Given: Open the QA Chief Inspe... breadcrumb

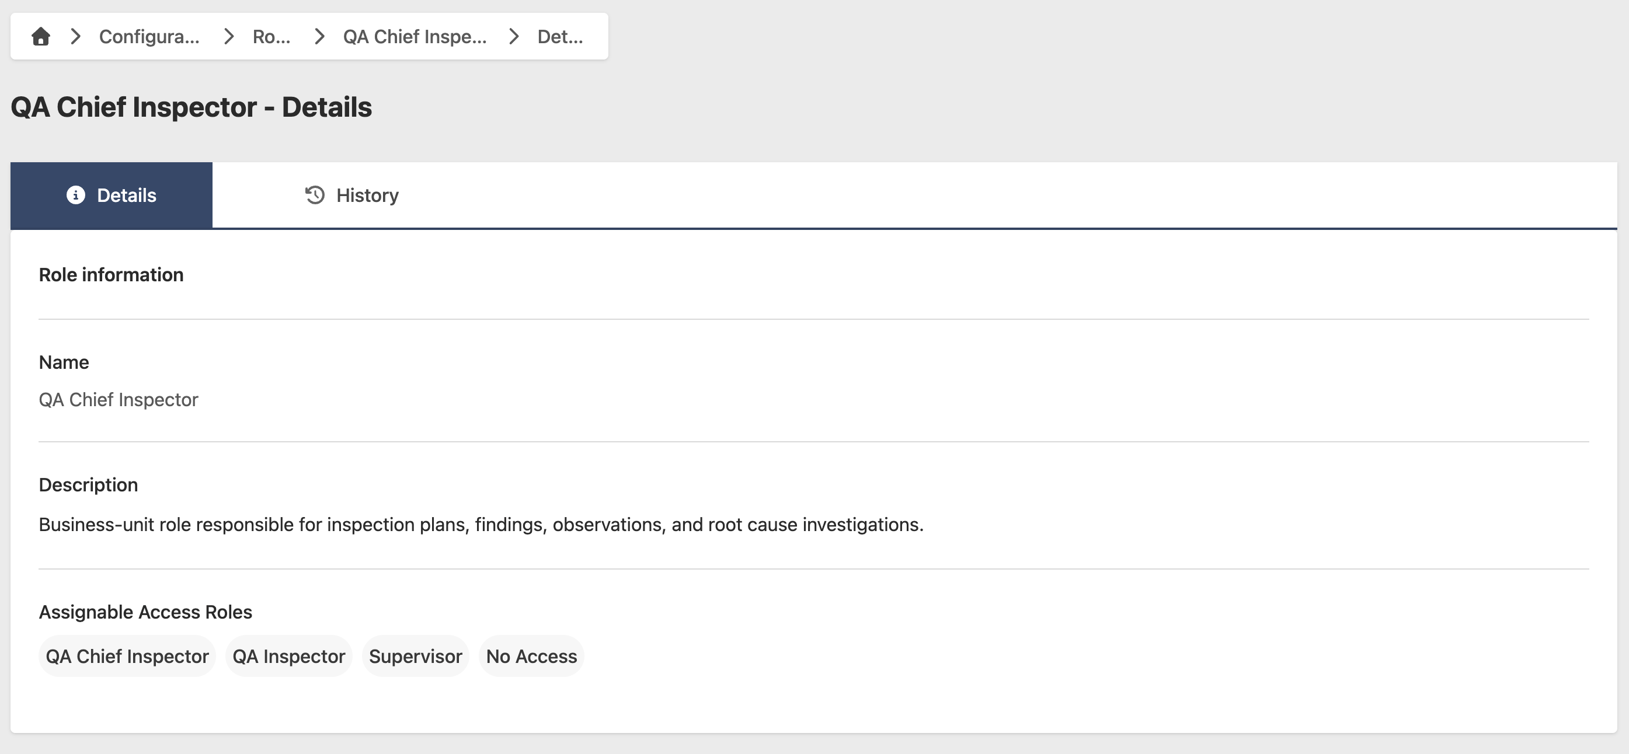Looking at the screenshot, I should point(415,37).
